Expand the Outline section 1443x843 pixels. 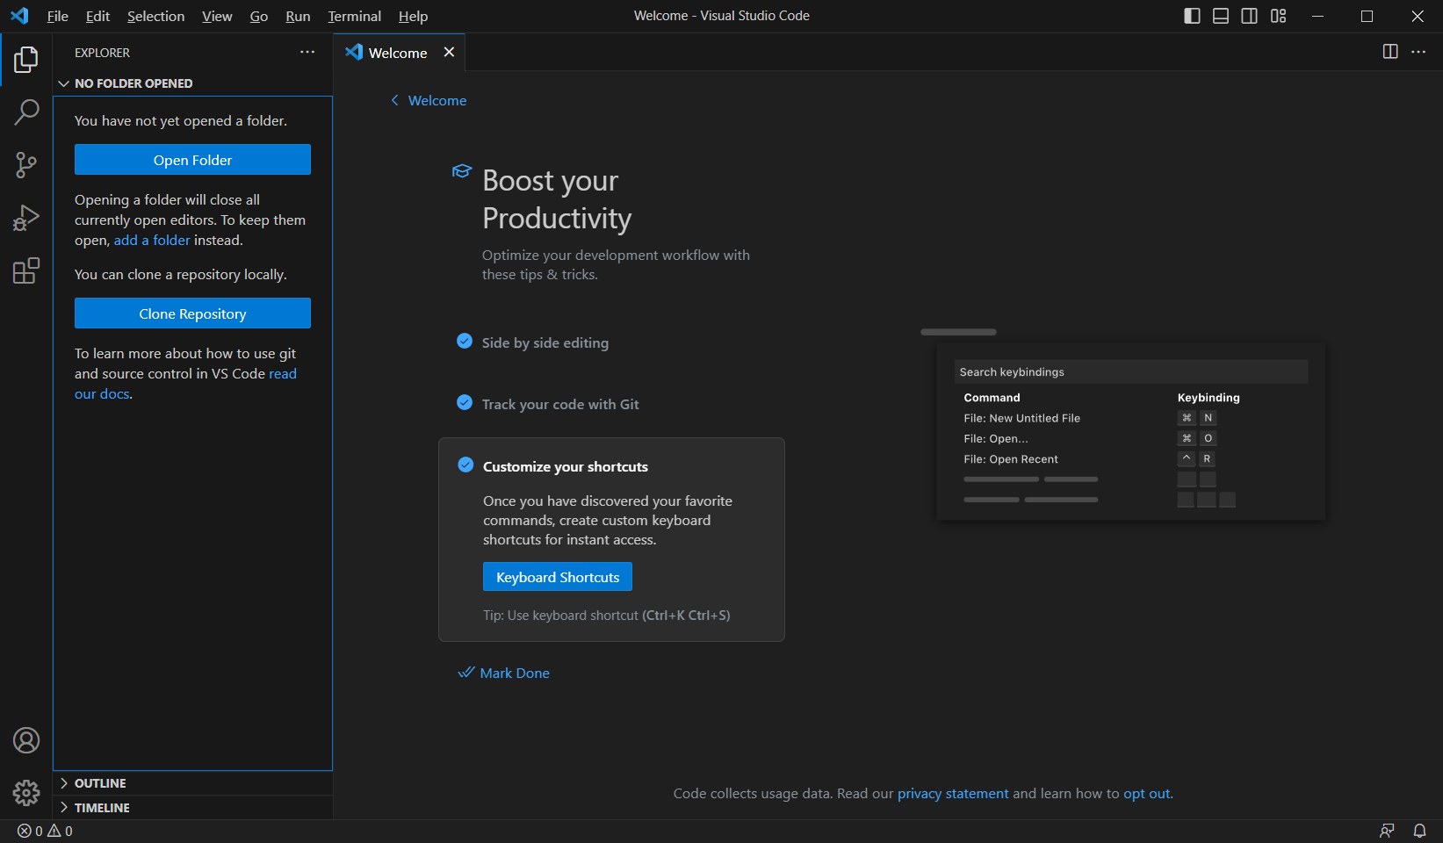pyautogui.click(x=192, y=783)
